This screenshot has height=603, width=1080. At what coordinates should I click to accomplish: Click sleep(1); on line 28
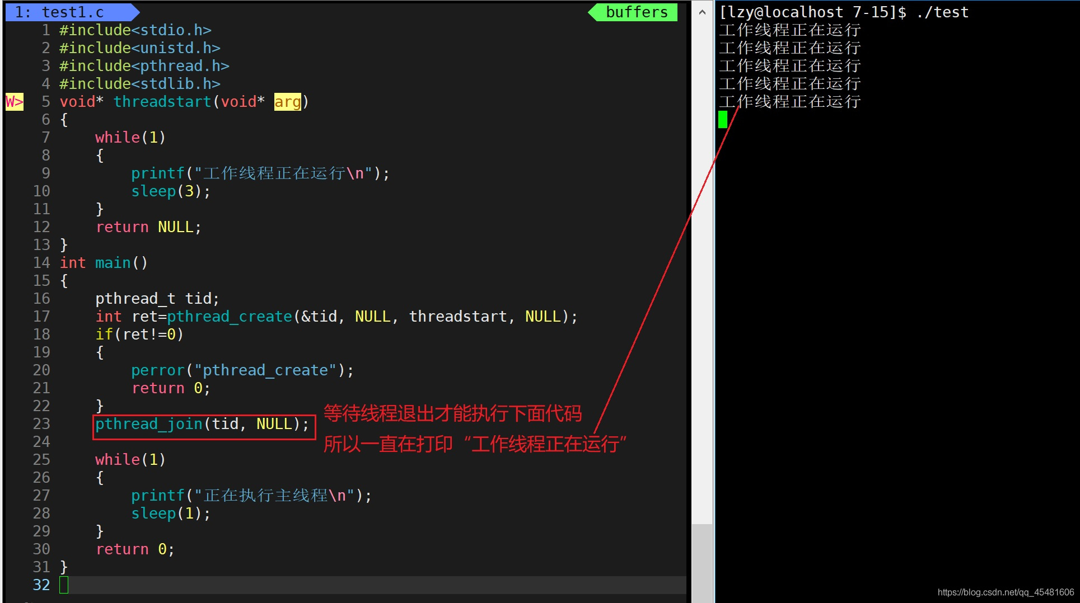(171, 514)
